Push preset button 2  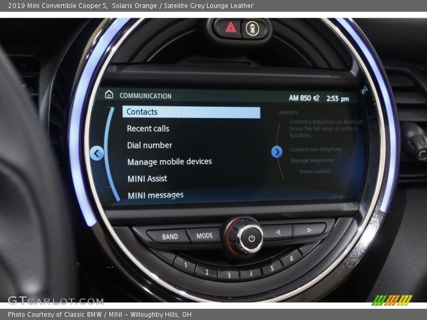tap(207, 272)
